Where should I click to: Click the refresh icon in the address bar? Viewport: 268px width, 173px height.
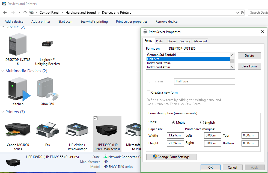[x=242, y=12]
